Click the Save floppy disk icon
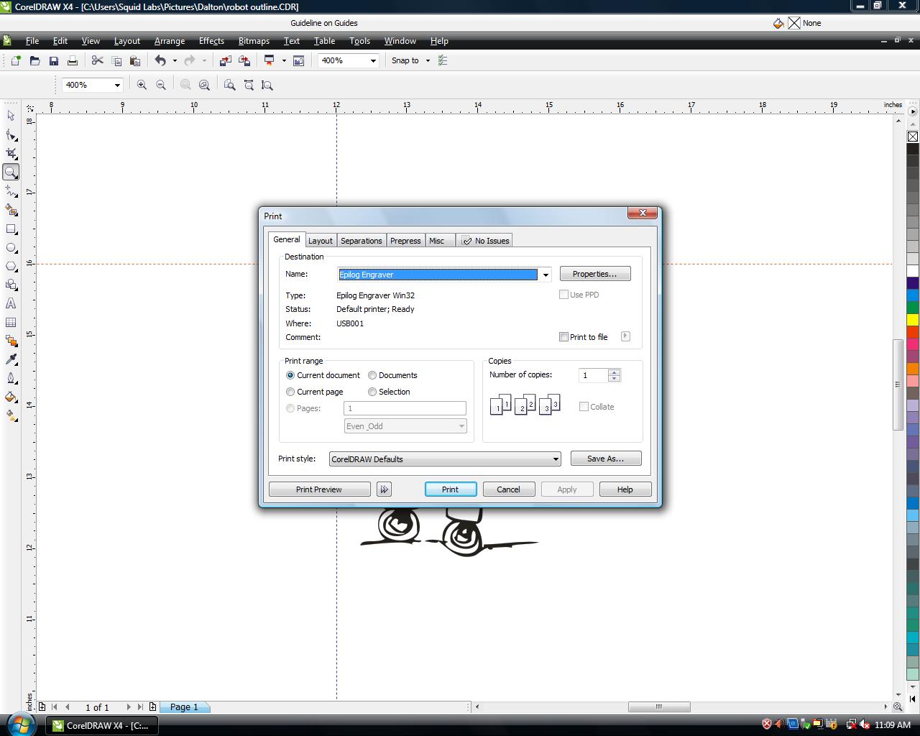The image size is (920, 736). pos(53,61)
